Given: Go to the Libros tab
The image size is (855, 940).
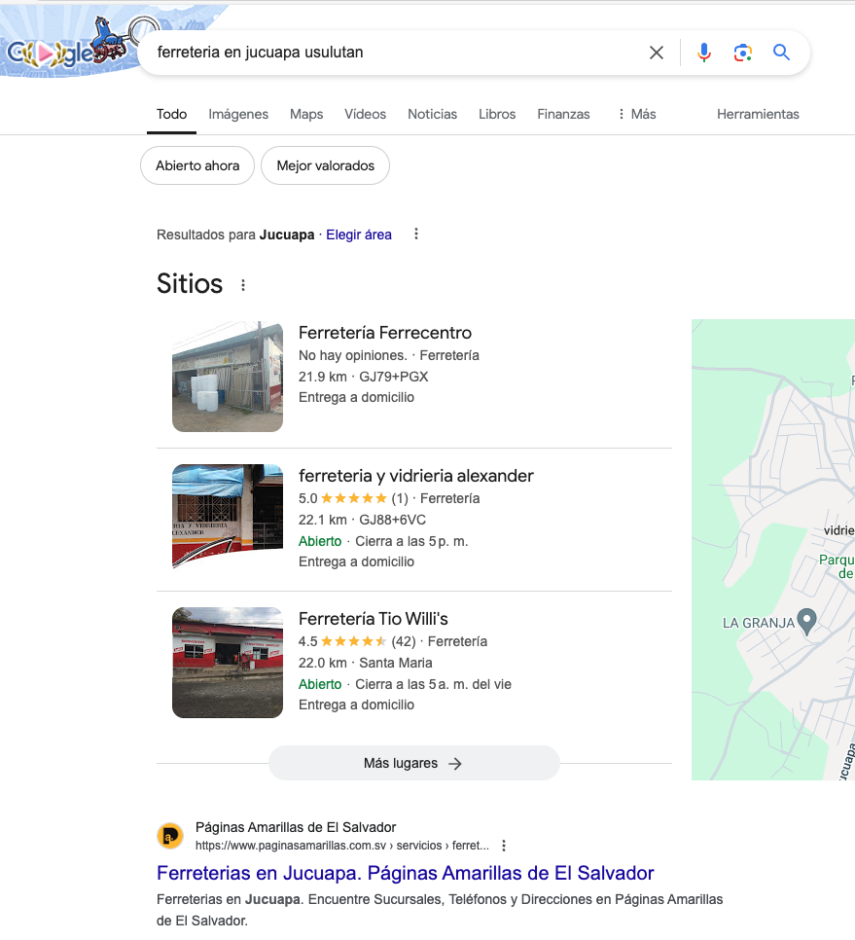Looking at the screenshot, I should (x=497, y=114).
